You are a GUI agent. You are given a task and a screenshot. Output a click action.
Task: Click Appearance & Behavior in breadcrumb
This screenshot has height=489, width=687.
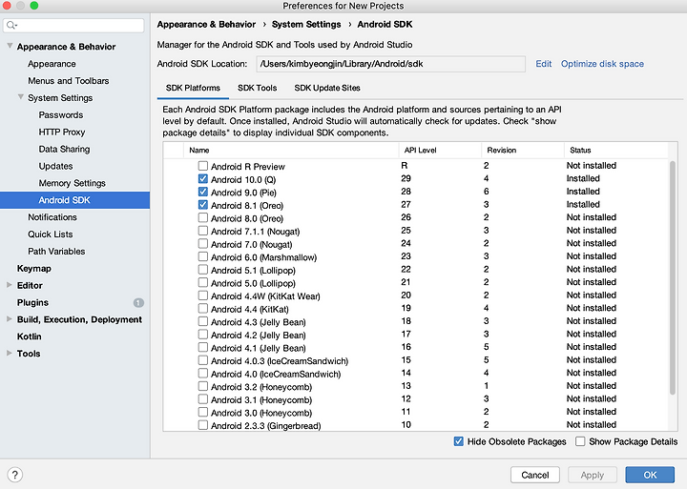(206, 25)
